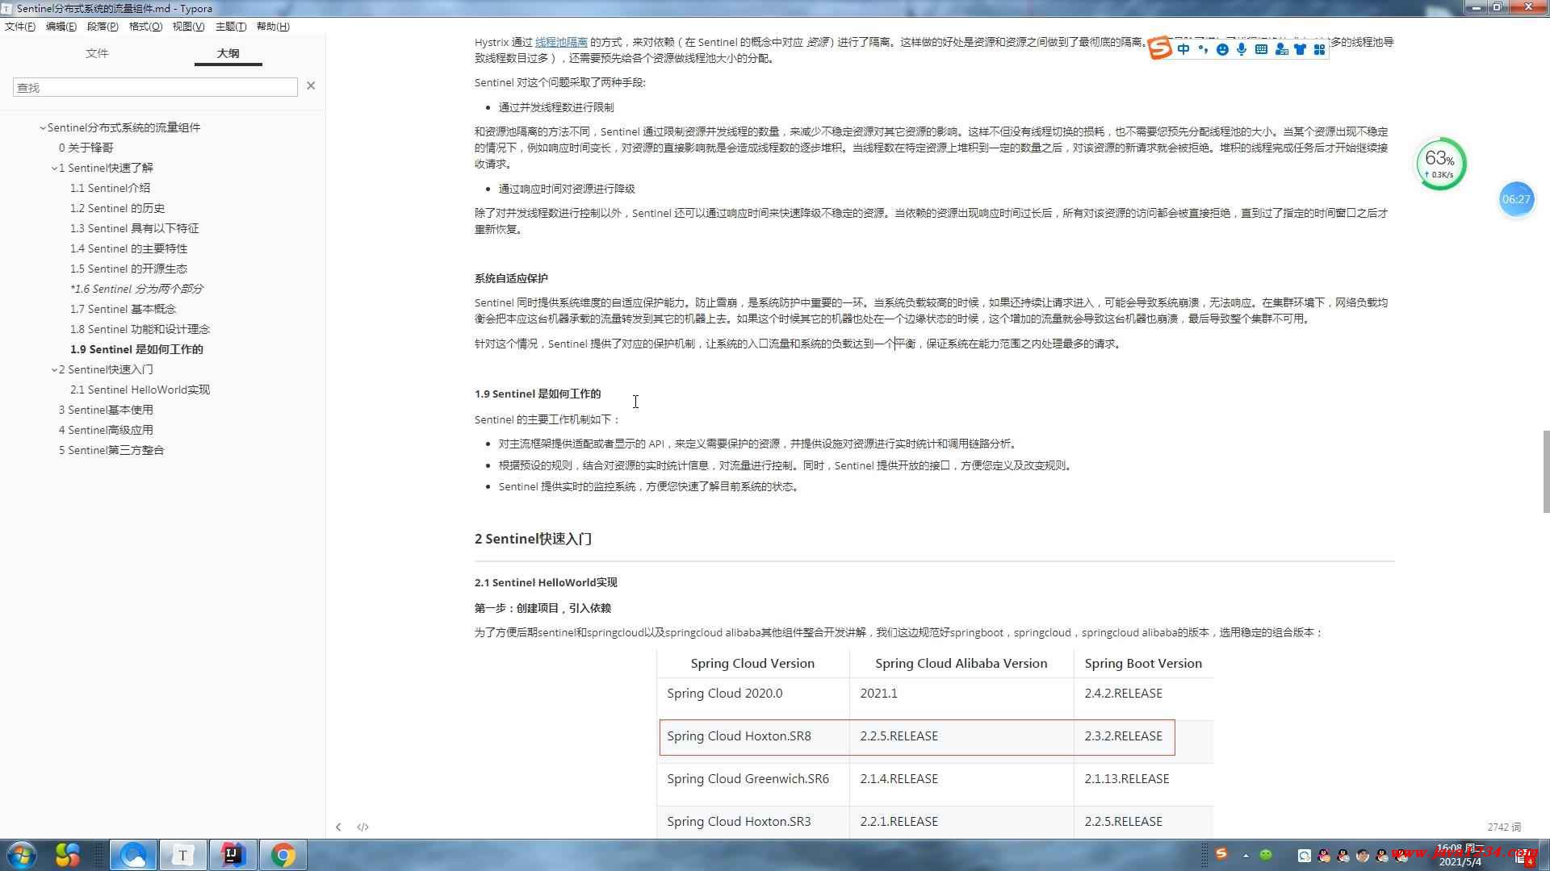Image resolution: width=1550 pixels, height=871 pixels.
Task: Open Sogou emoji smiley panel
Action: 1222,49
